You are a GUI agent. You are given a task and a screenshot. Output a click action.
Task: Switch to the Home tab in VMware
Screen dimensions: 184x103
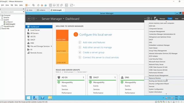[30, 10]
